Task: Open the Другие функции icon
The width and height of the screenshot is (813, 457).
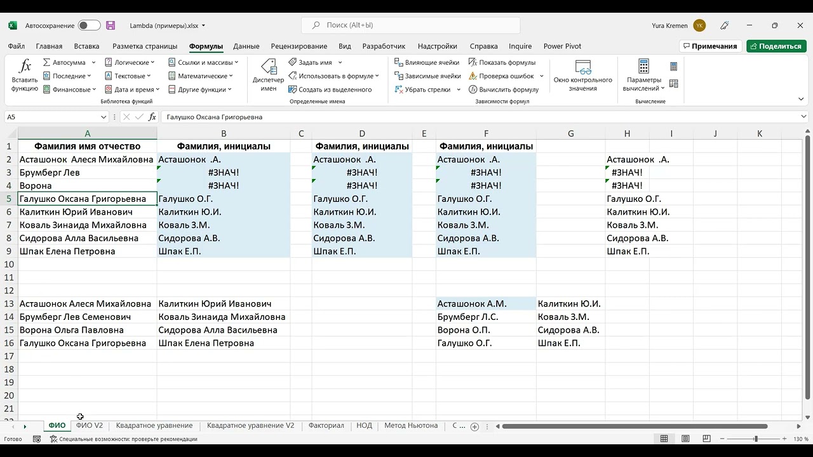Action: point(172,89)
